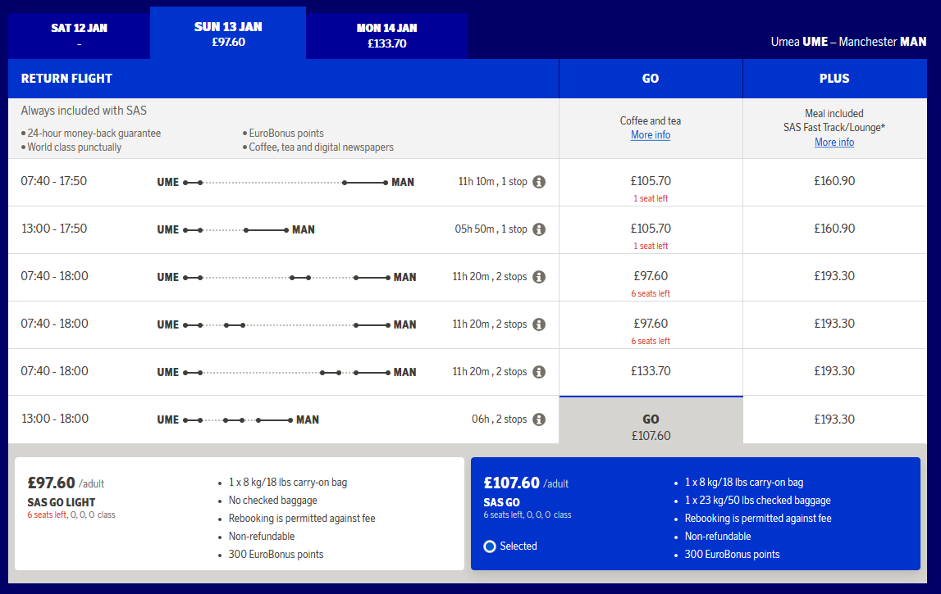Open More info link under SAS Fast Track/Lounge
The image size is (941, 594).
(834, 142)
